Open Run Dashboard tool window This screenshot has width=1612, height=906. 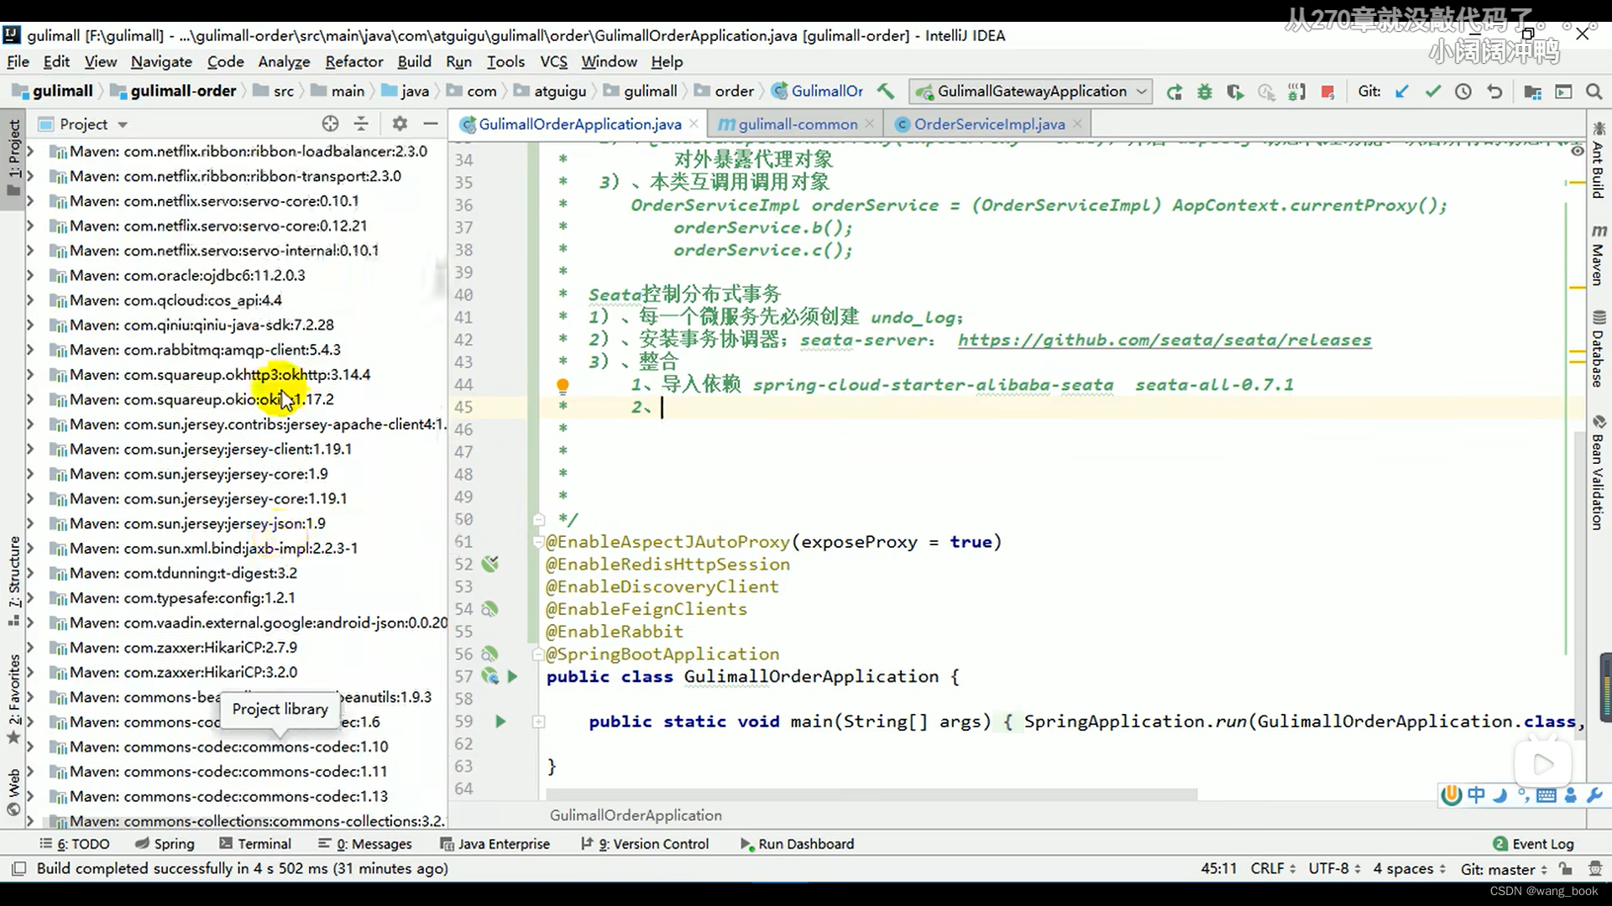pos(797,844)
